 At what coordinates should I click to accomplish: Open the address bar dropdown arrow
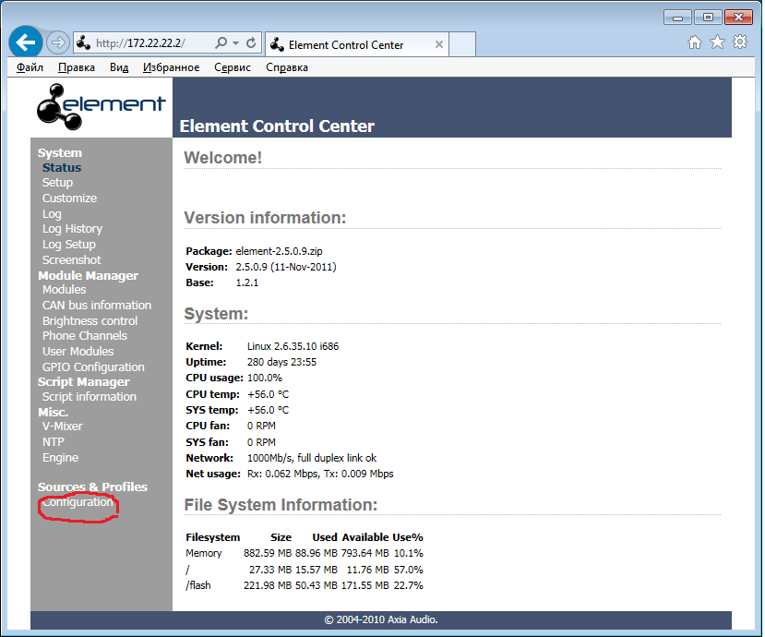tap(236, 43)
